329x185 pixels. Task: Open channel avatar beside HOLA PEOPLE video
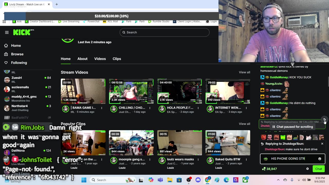(162, 109)
